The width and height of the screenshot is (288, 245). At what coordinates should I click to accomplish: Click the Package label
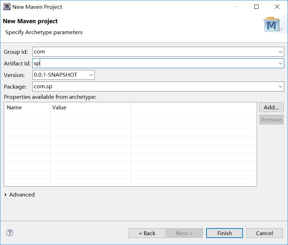pos(15,87)
